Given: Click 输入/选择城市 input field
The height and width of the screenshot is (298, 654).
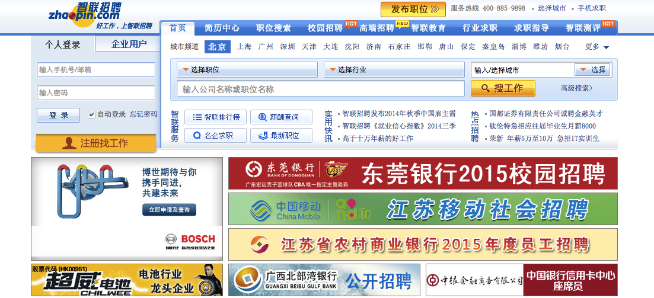Looking at the screenshot, I should [522, 70].
